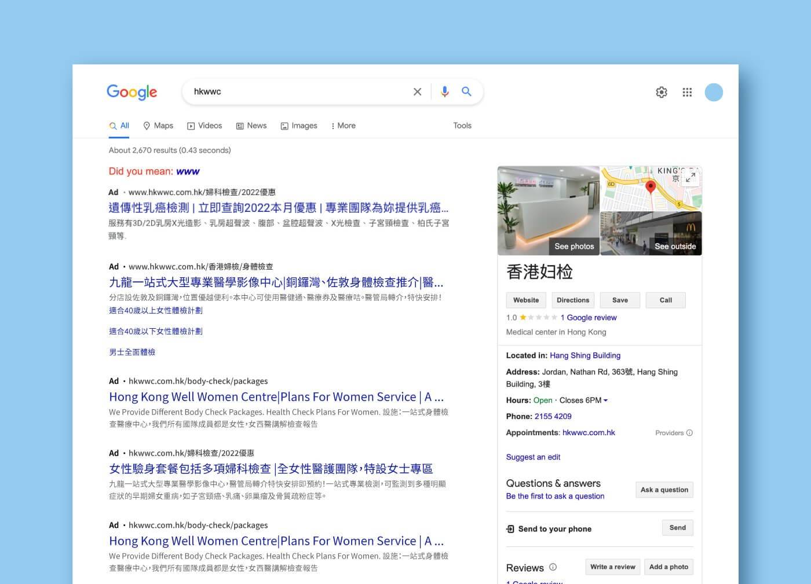Click the Directions button
Image resolution: width=811 pixels, height=584 pixels.
(x=573, y=300)
